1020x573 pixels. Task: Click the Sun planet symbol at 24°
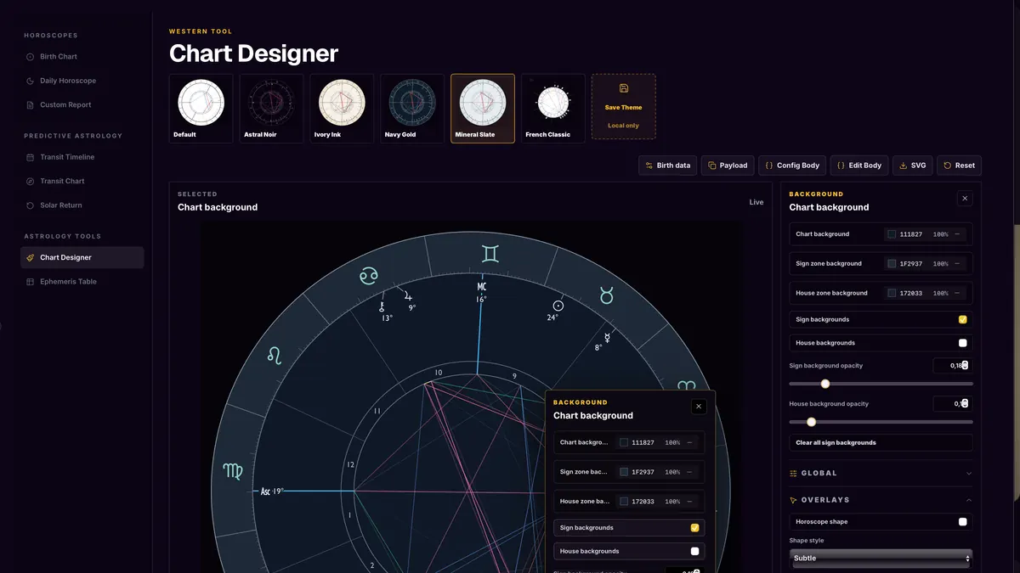click(x=558, y=306)
